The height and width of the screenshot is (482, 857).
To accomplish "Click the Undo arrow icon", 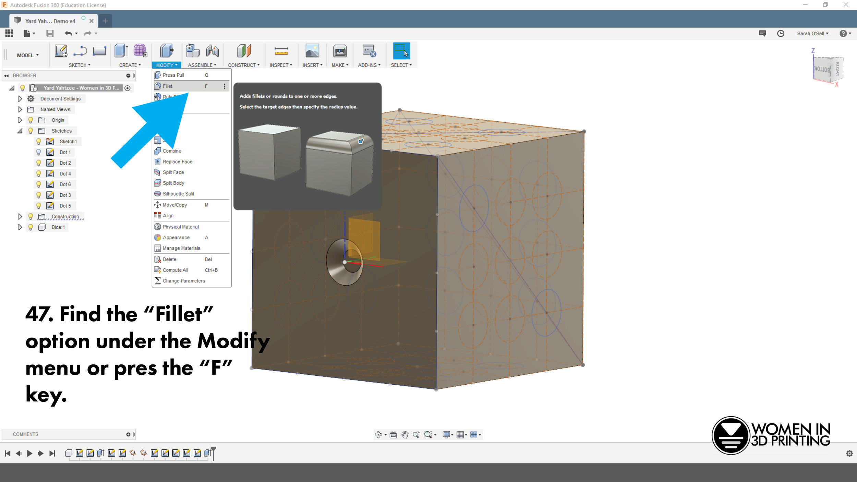I will coord(68,33).
